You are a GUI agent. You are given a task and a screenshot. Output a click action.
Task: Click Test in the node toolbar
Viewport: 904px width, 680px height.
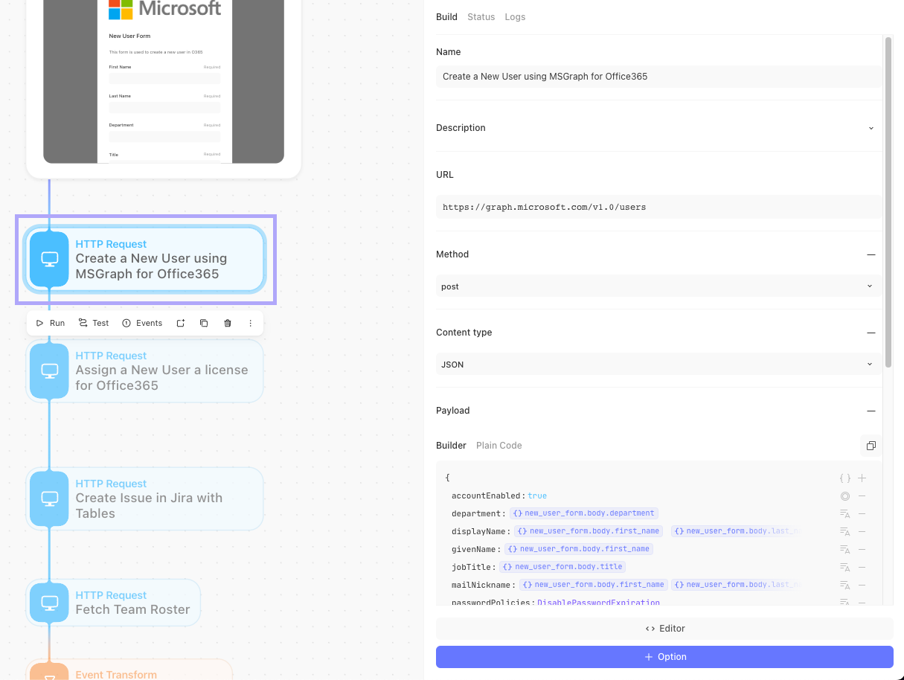point(94,323)
